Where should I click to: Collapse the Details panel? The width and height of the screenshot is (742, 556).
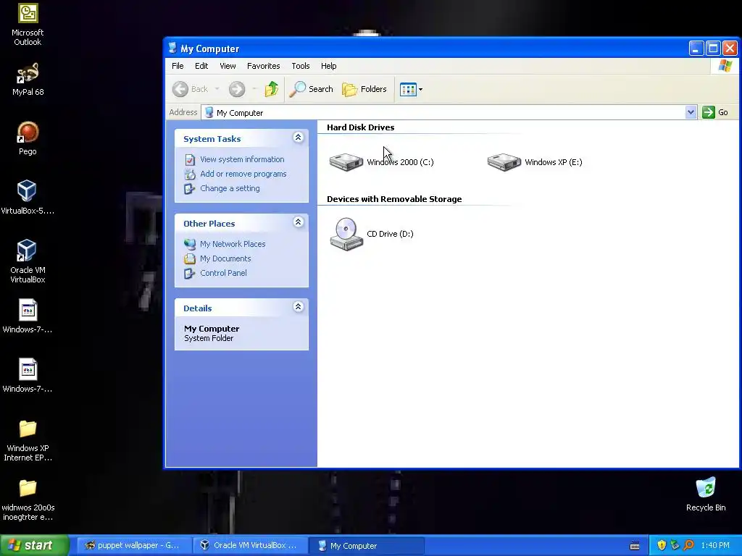(x=298, y=307)
